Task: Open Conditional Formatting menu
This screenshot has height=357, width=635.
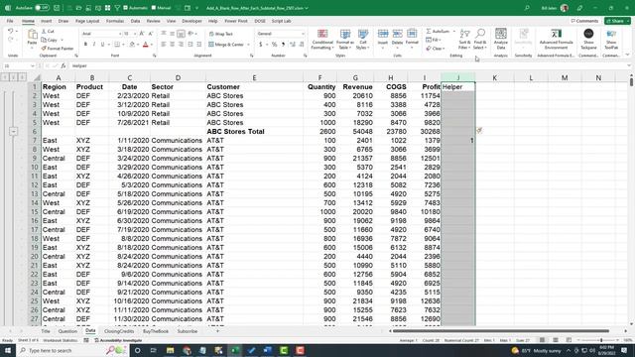Action: (322, 40)
